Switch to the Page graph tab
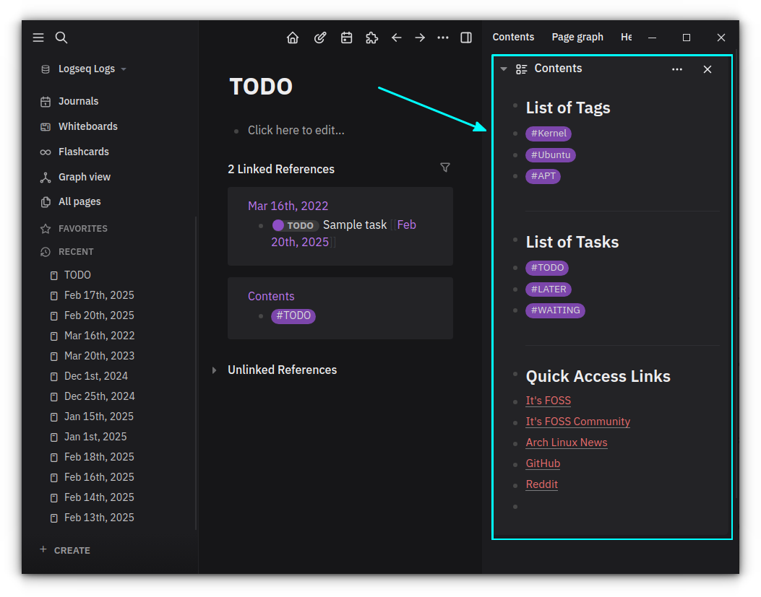 point(577,37)
